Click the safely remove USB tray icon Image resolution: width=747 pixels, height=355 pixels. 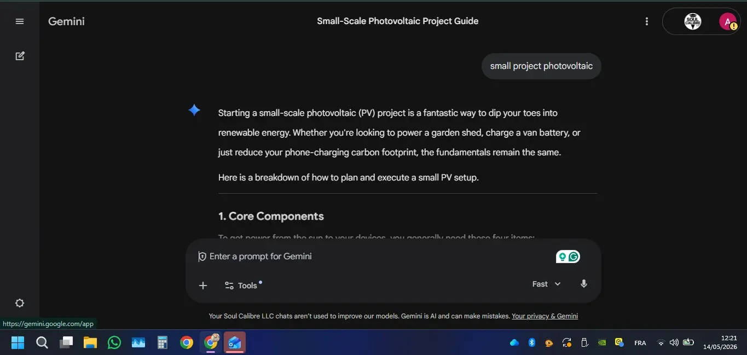[x=584, y=342]
